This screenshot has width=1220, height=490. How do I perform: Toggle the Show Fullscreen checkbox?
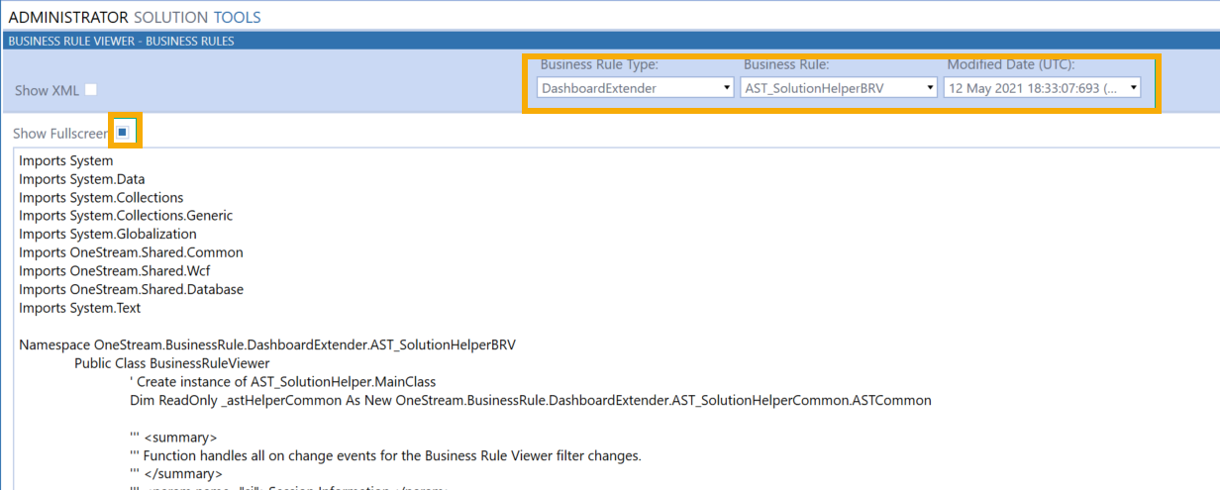[x=122, y=132]
